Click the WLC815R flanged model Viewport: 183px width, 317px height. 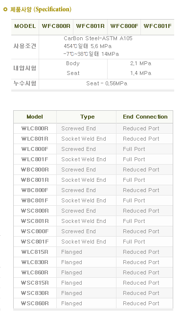click(x=35, y=252)
